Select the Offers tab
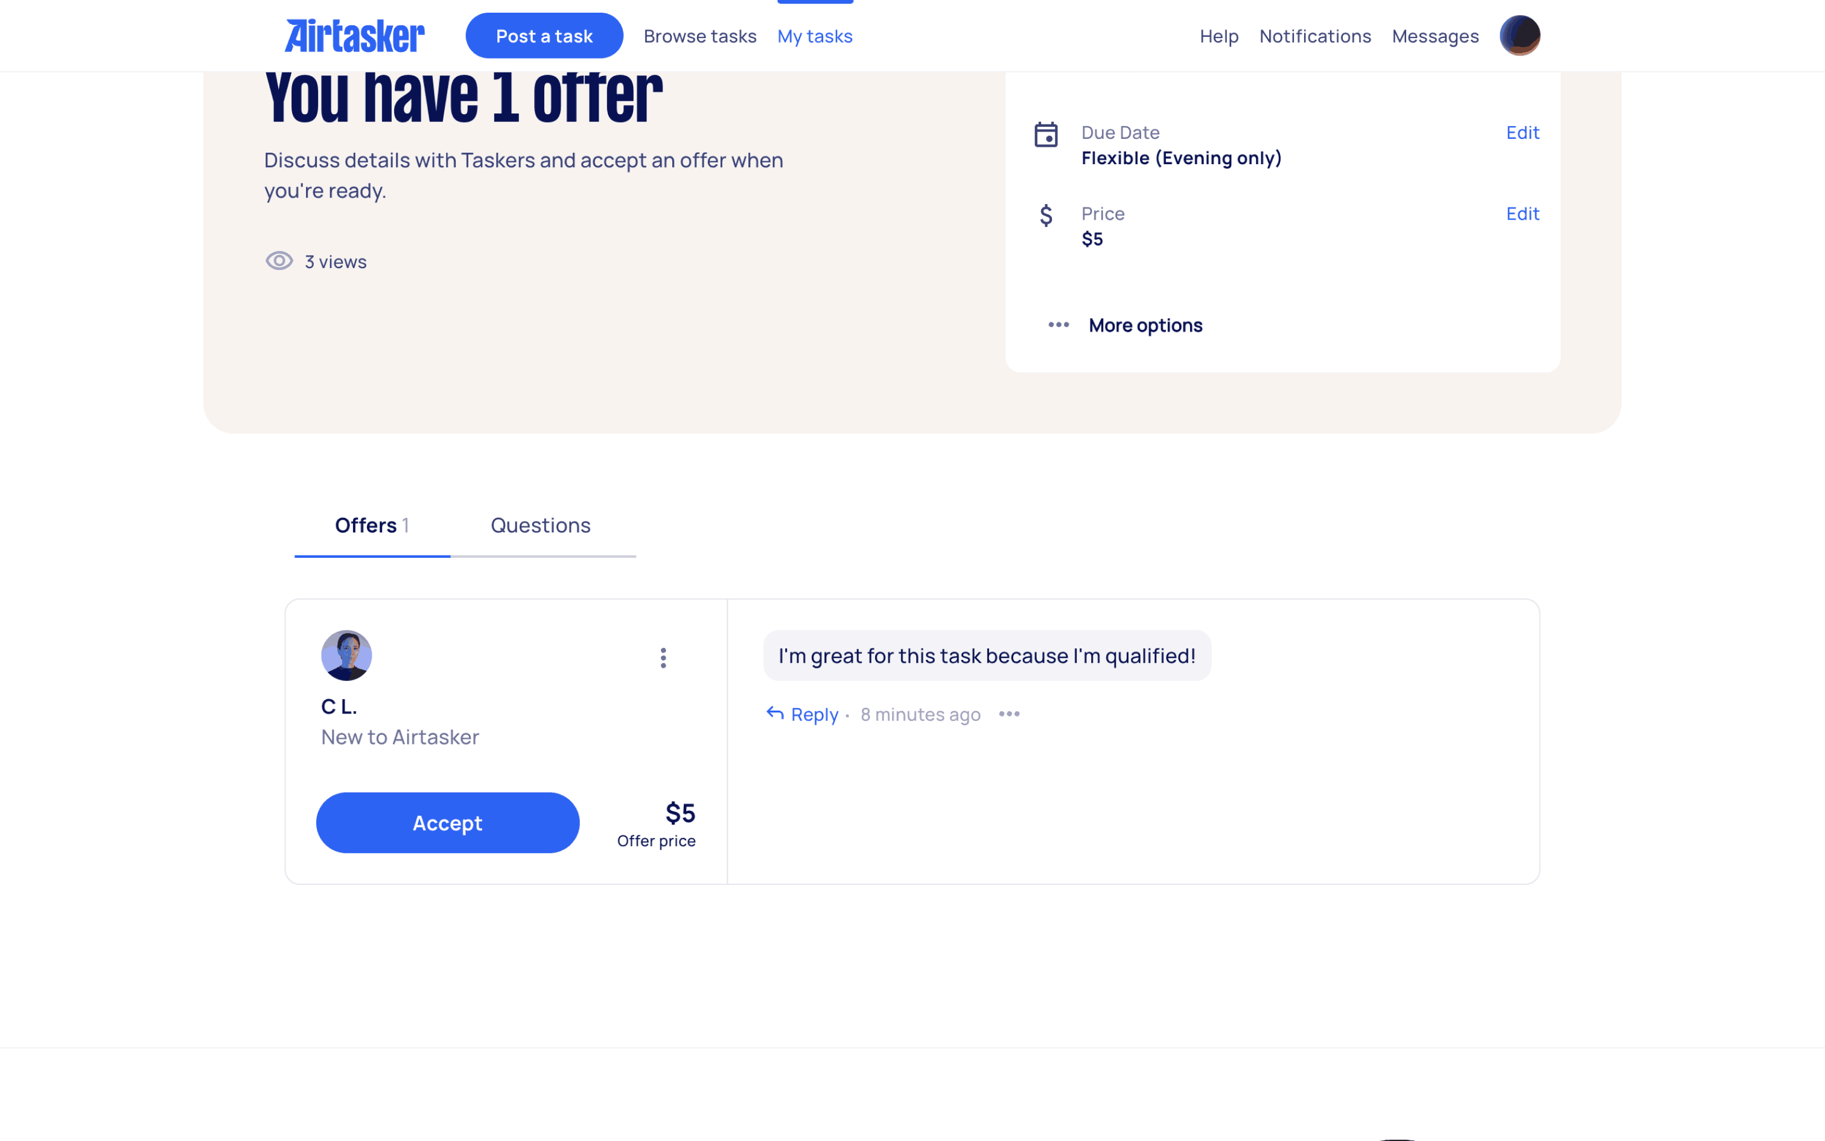The height and width of the screenshot is (1141, 1825). point(372,525)
